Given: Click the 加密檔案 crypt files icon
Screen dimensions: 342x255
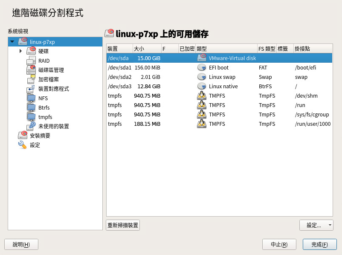Looking at the screenshot, I should (31, 79).
